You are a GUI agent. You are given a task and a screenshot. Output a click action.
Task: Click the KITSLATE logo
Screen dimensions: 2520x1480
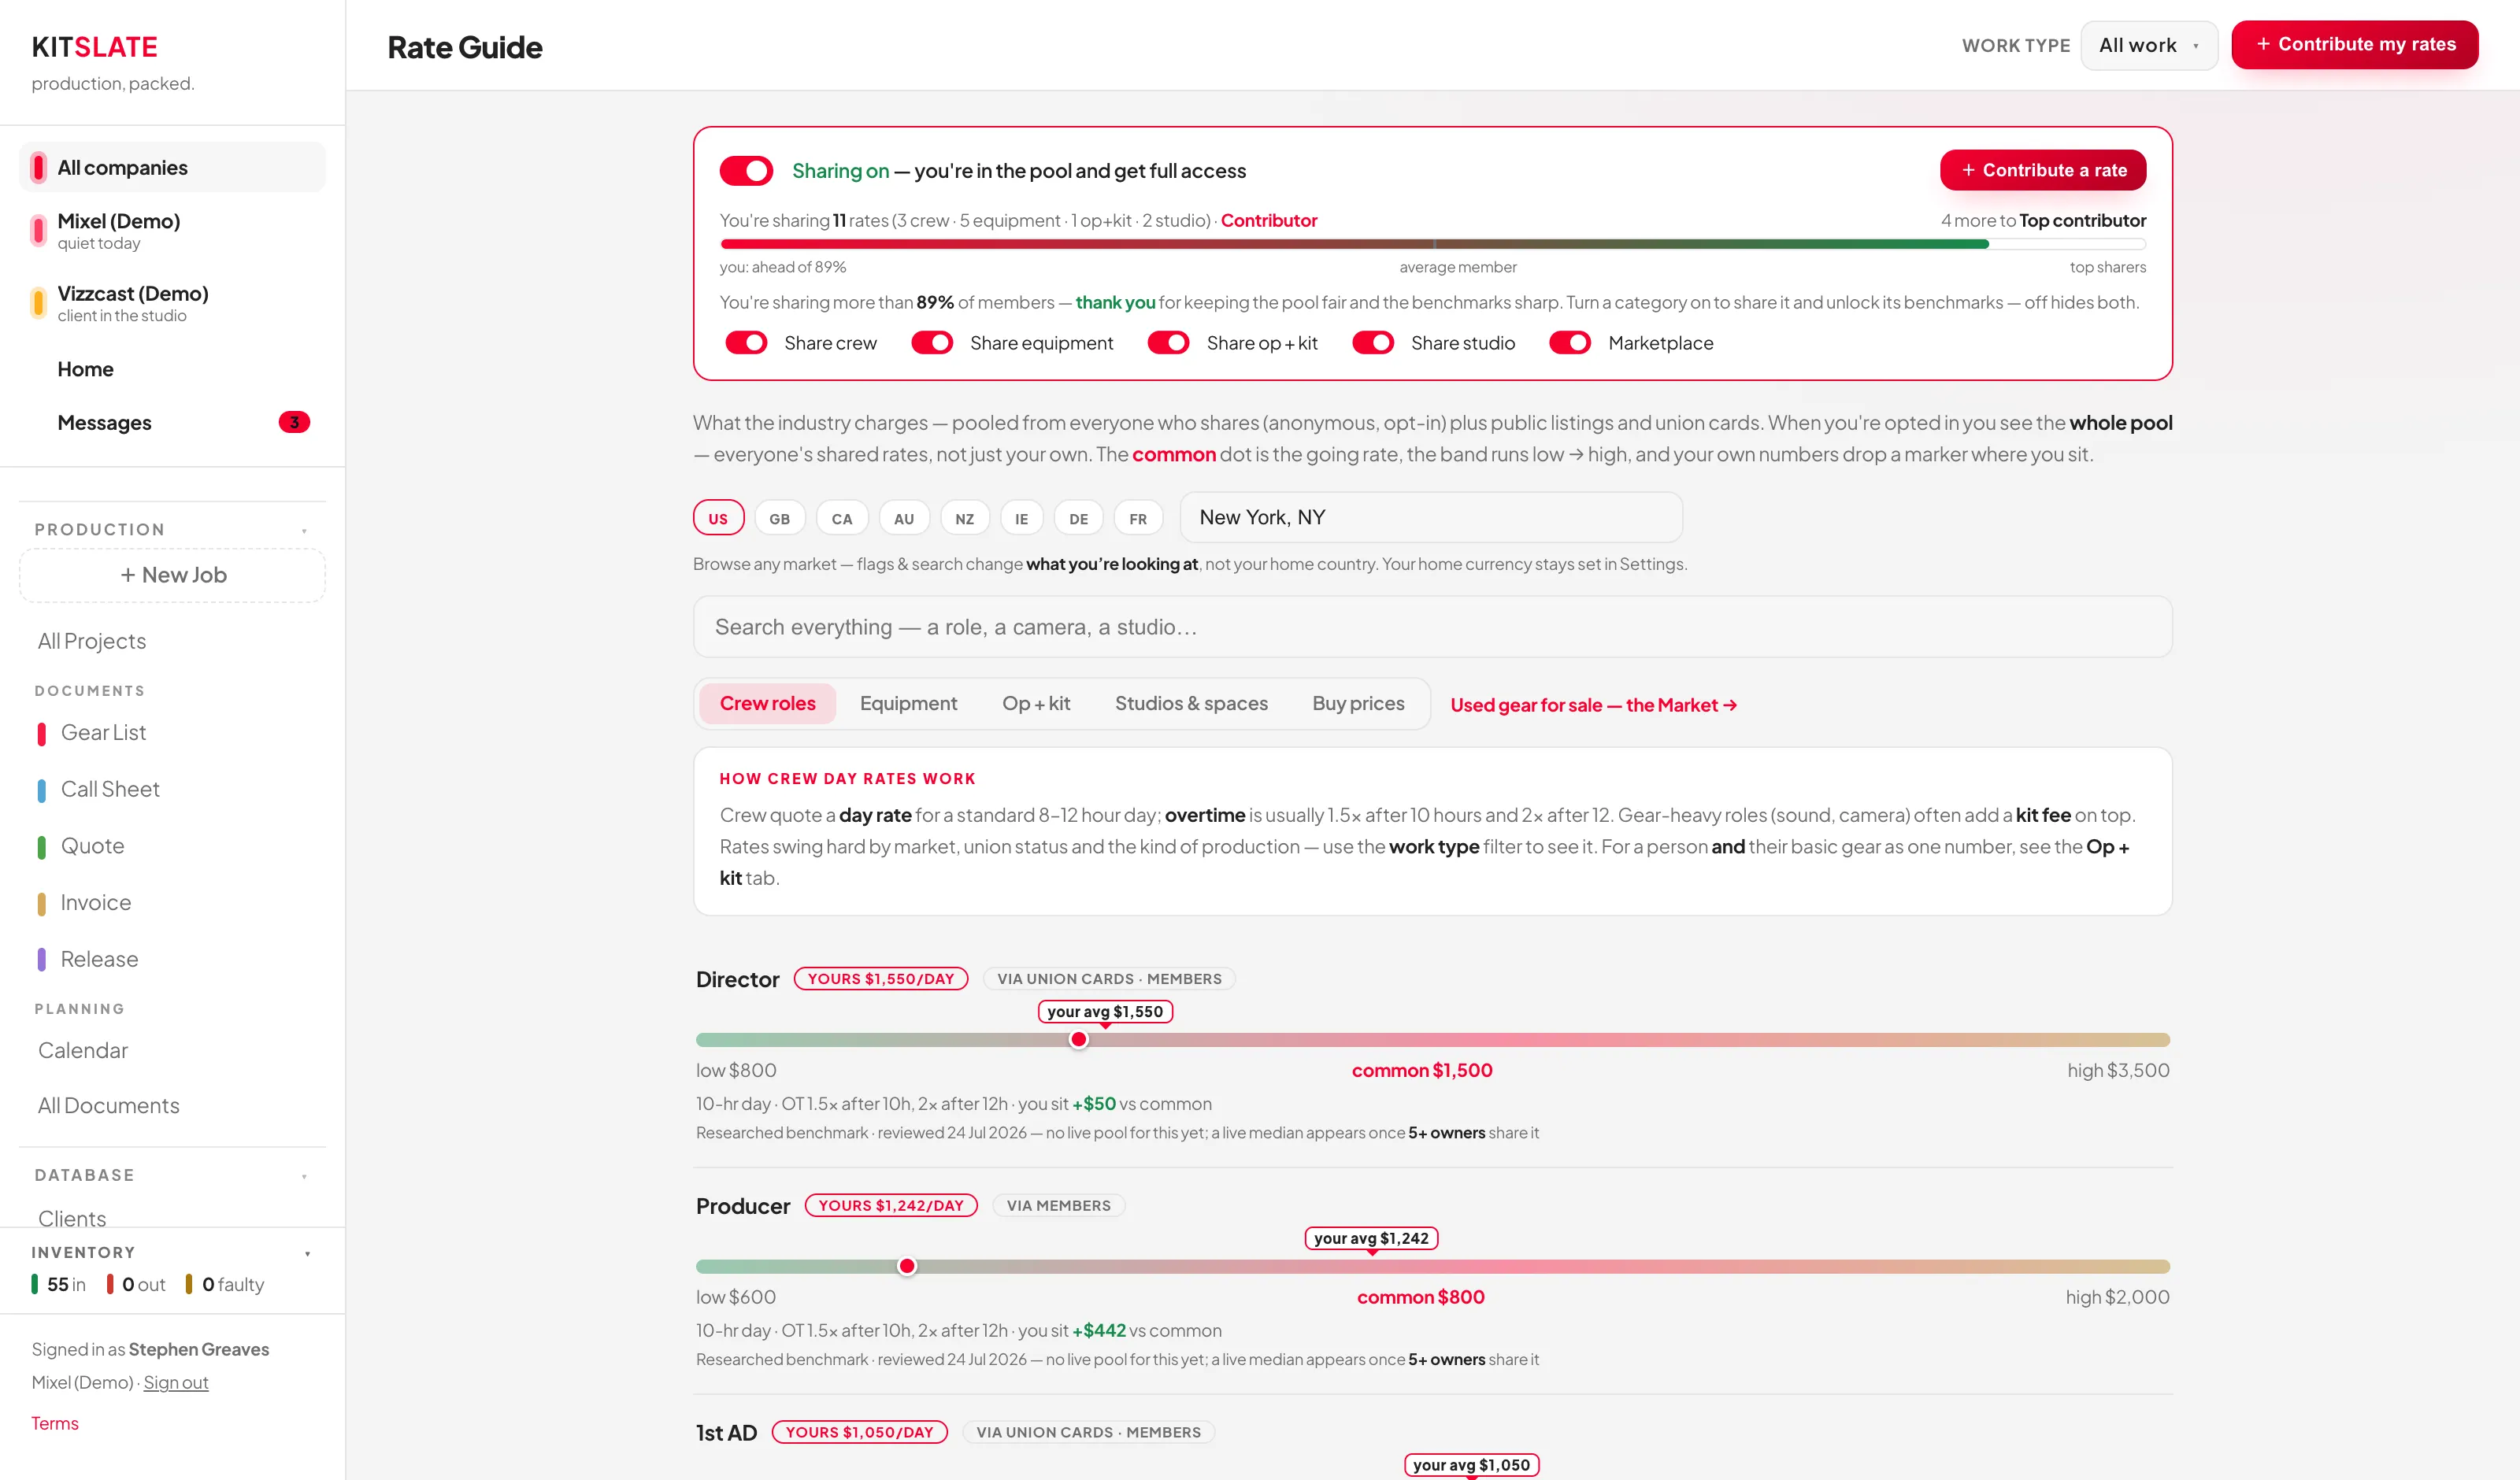(x=94, y=47)
